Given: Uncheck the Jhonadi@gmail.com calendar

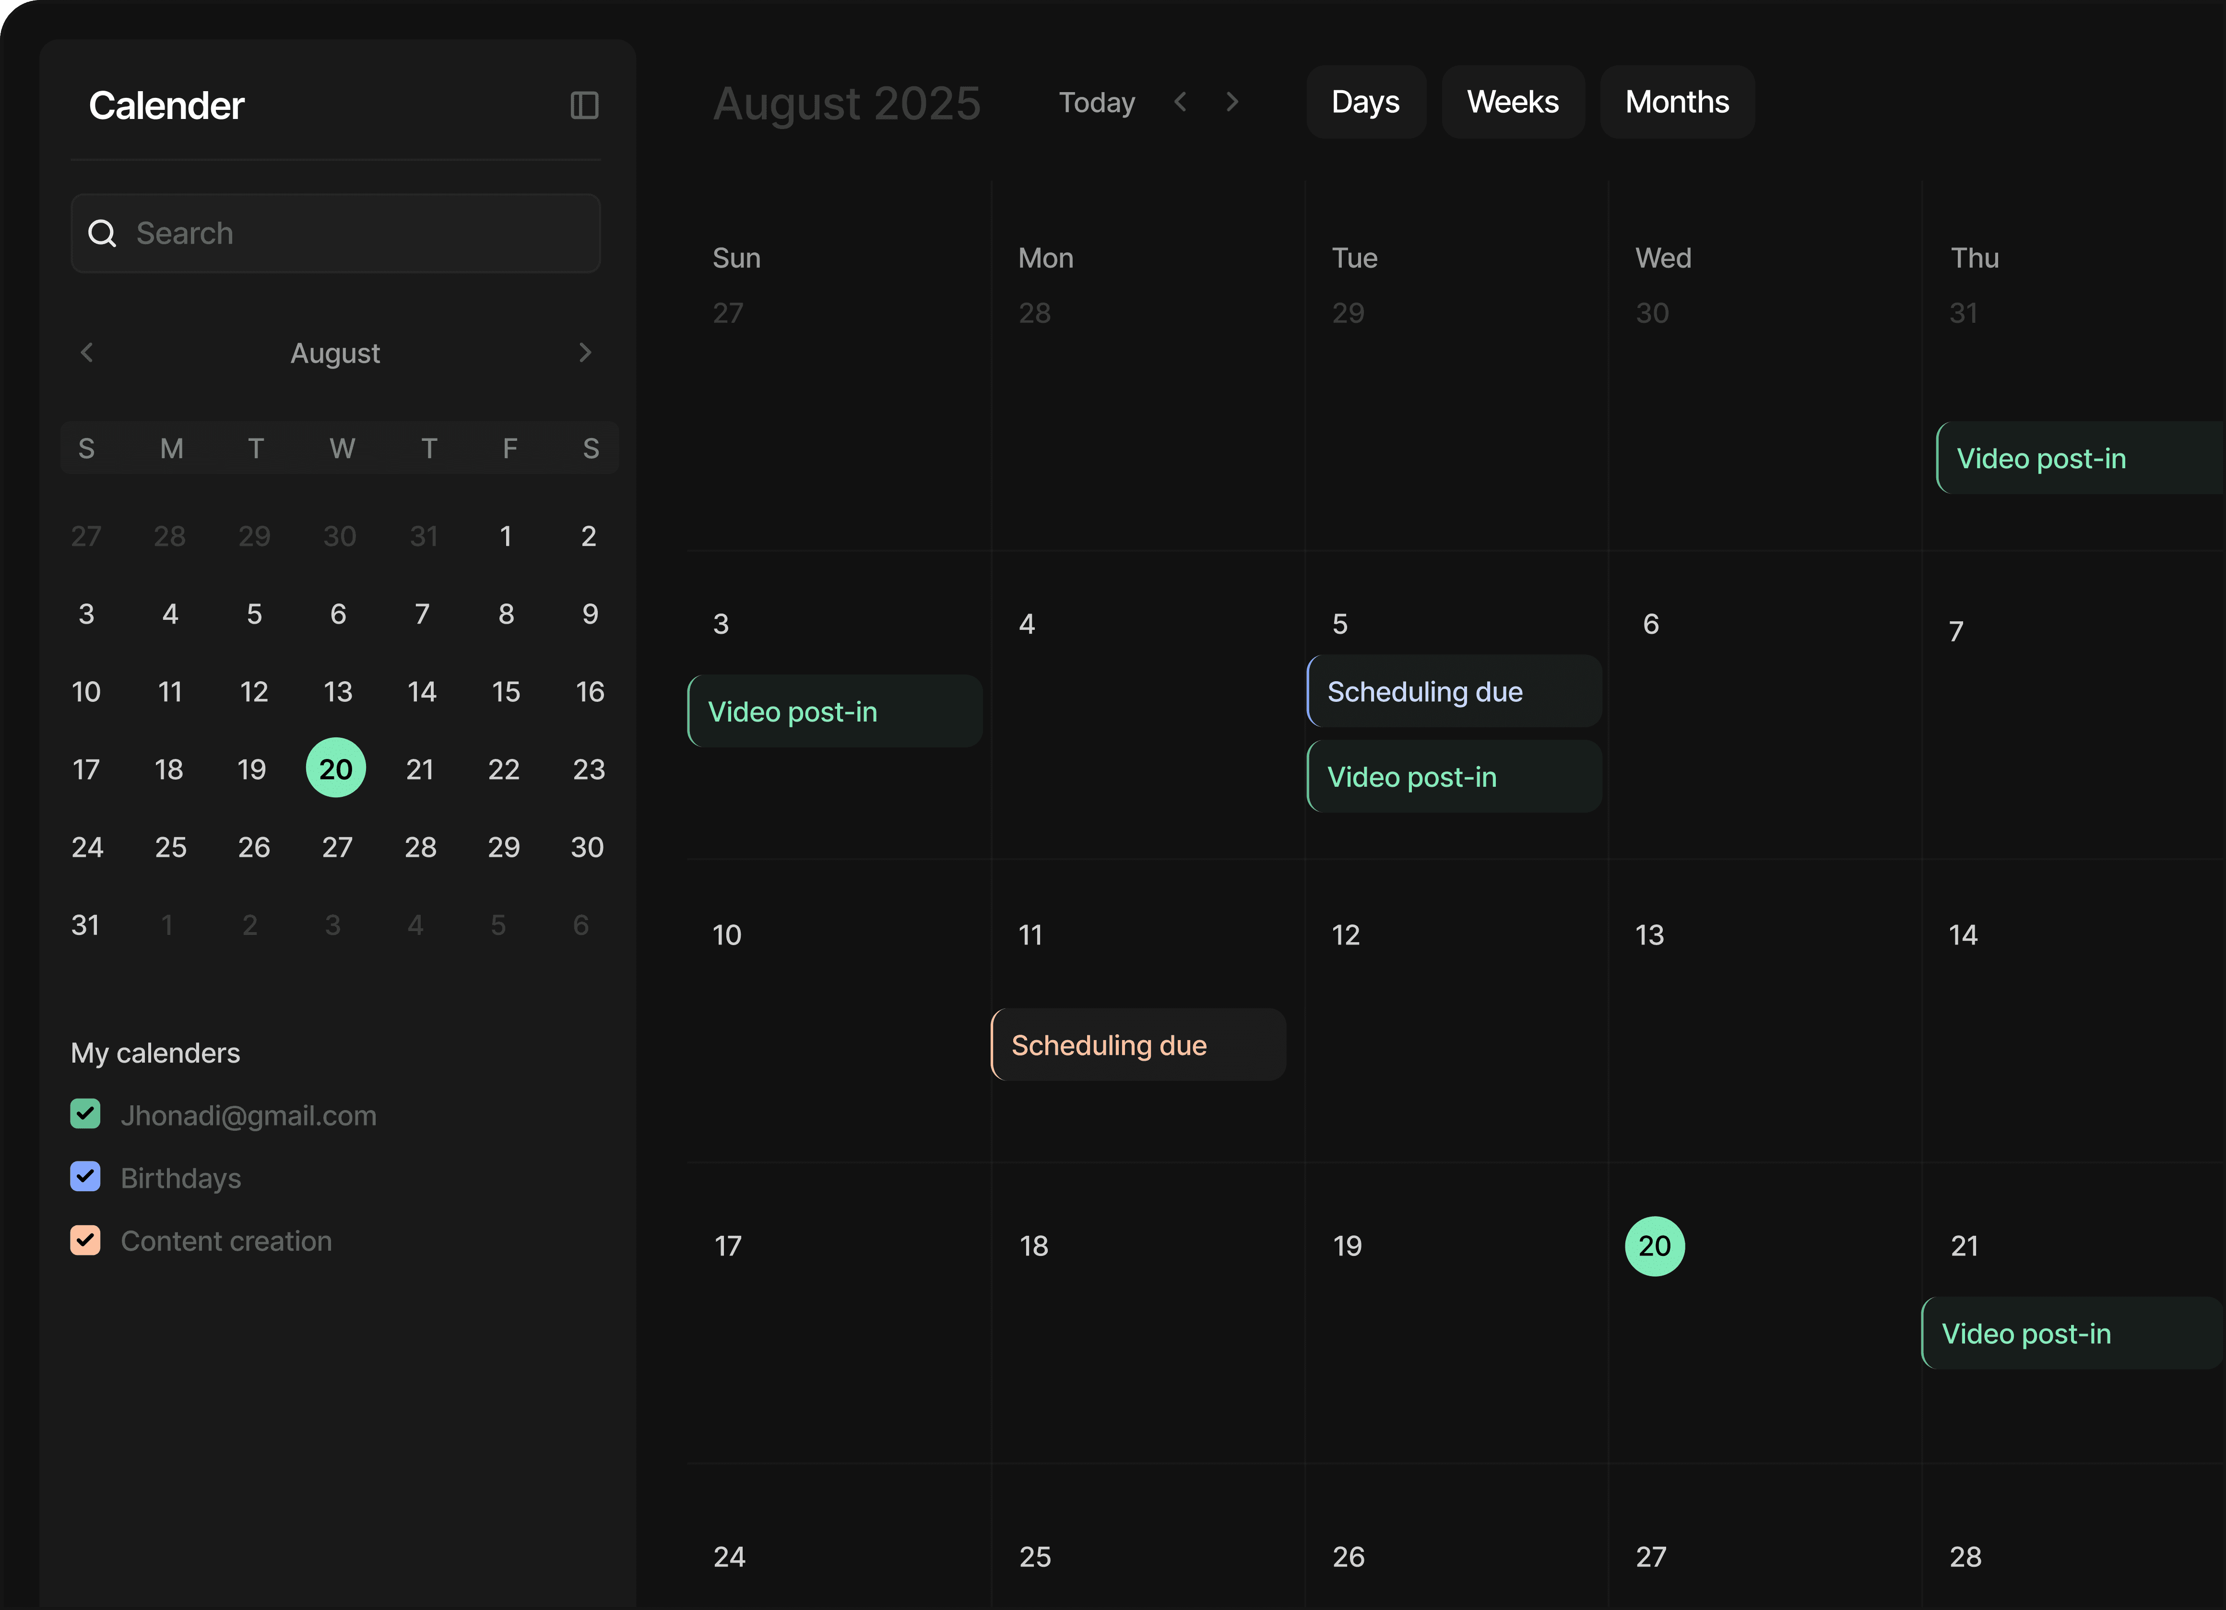Looking at the screenshot, I should coord(85,1114).
